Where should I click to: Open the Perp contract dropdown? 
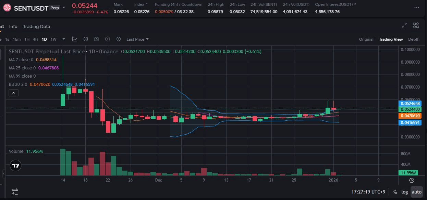(x=63, y=8)
